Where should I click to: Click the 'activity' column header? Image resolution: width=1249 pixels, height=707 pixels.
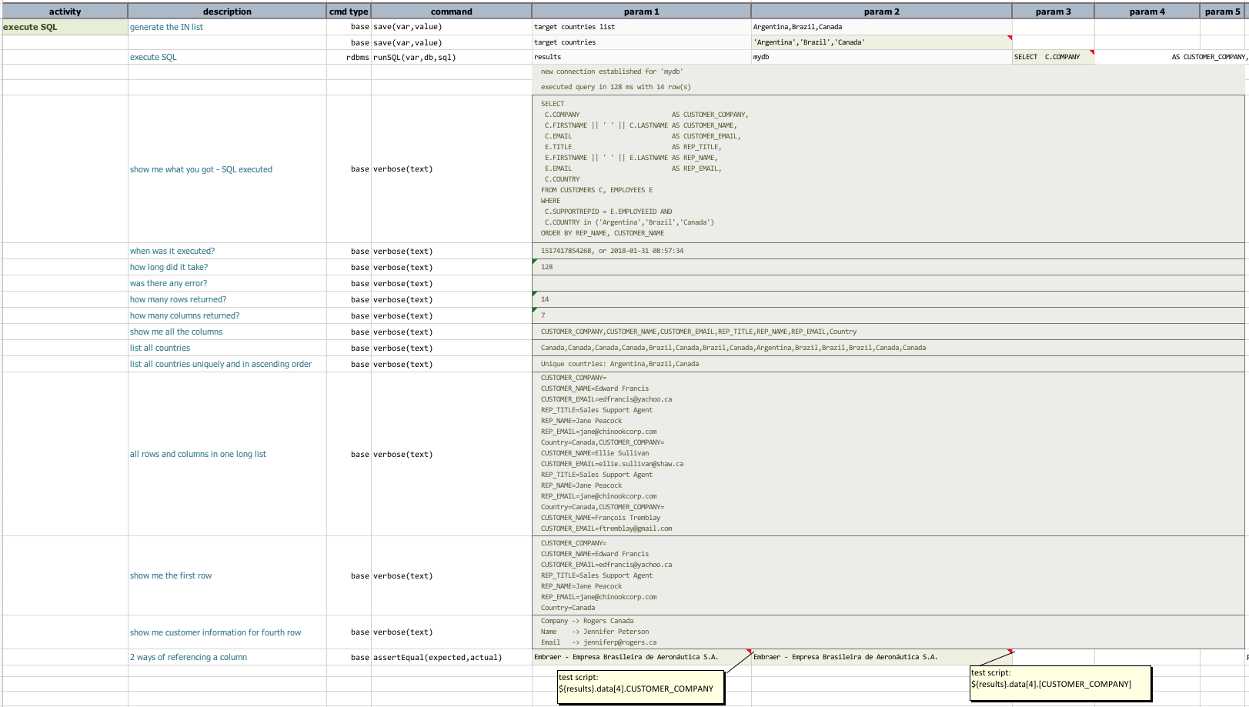click(x=65, y=12)
